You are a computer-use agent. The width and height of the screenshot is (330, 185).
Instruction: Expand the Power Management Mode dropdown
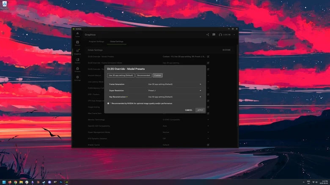(208, 132)
